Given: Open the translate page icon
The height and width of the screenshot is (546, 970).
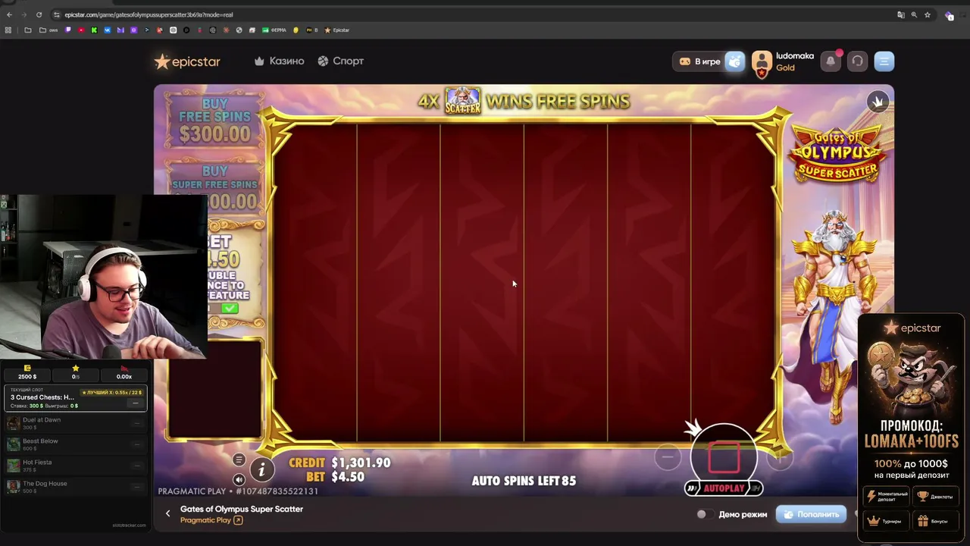Looking at the screenshot, I should coord(900,14).
